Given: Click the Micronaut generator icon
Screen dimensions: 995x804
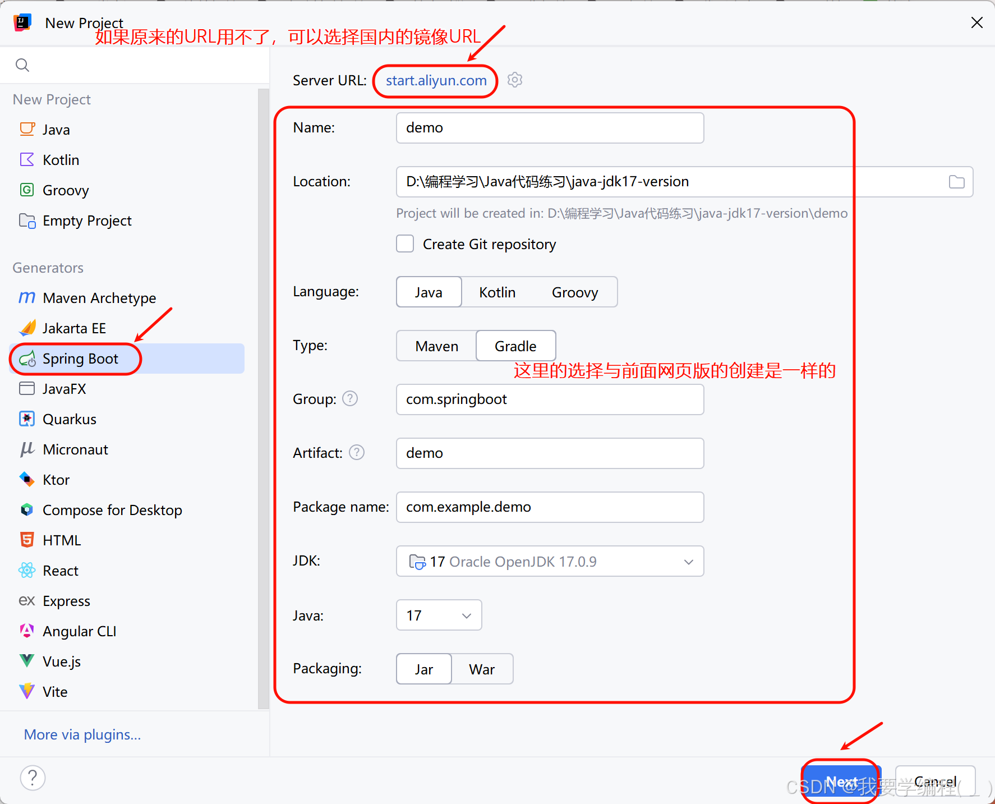Looking at the screenshot, I should click(x=27, y=449).
